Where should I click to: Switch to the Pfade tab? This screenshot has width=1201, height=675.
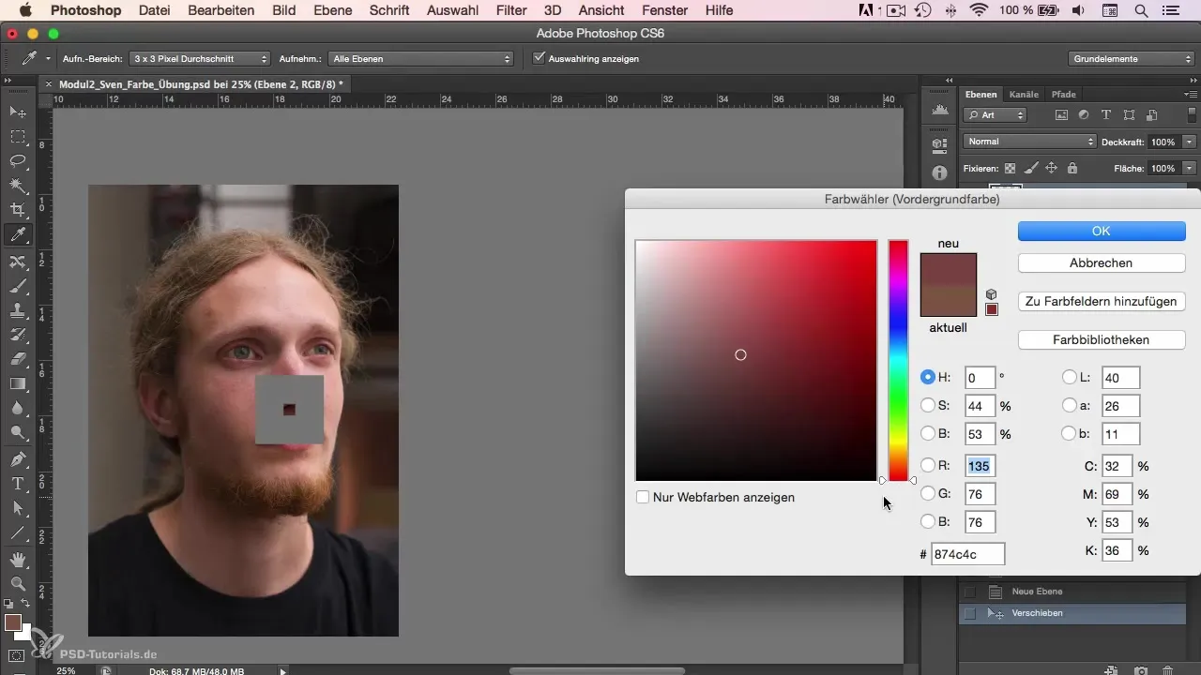pyautogui.click(x=1063, y=95)
